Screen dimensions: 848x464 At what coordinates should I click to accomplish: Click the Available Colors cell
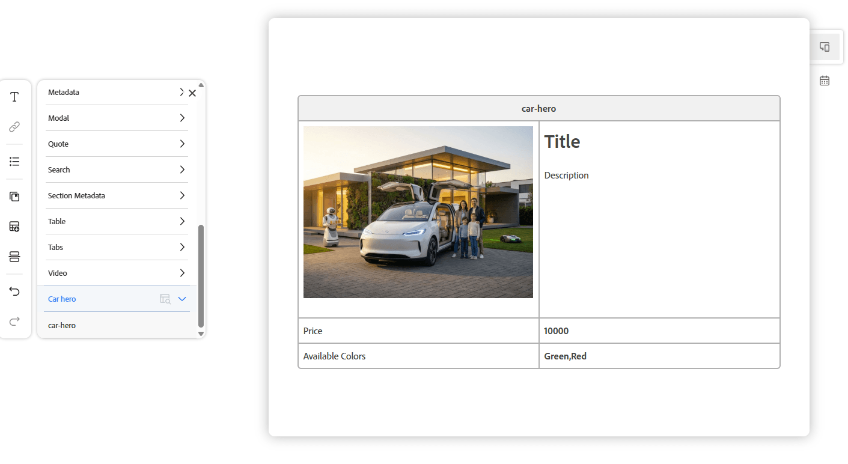click(418, 356)
